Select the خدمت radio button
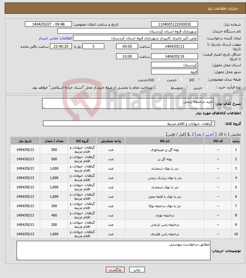The image size is (246, 278). coord(181,79)
